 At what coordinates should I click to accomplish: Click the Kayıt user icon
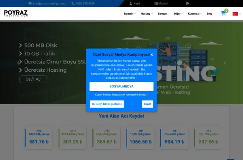click(131, 3)
